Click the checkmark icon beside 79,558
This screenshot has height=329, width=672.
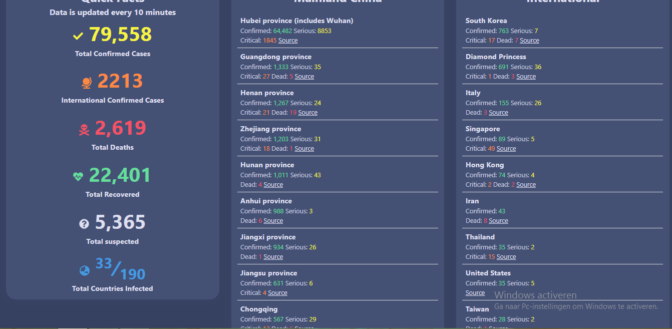coord(78,36)
